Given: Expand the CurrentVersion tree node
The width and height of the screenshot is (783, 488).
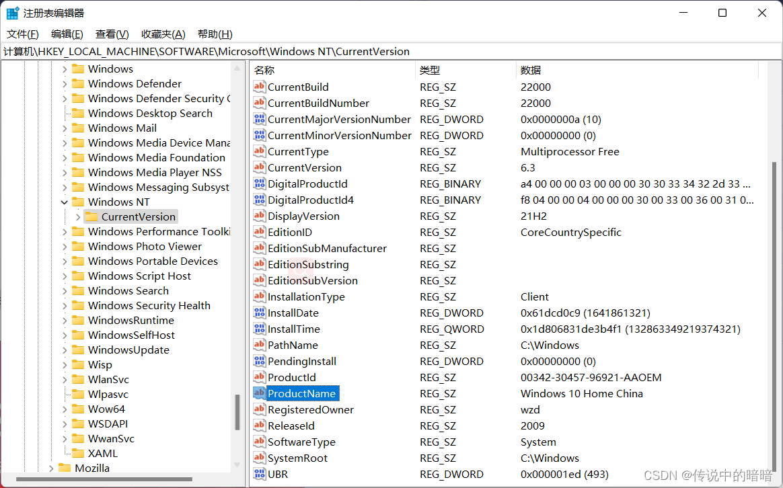Looking at the screenshot, I should click(x=78, y=216).
